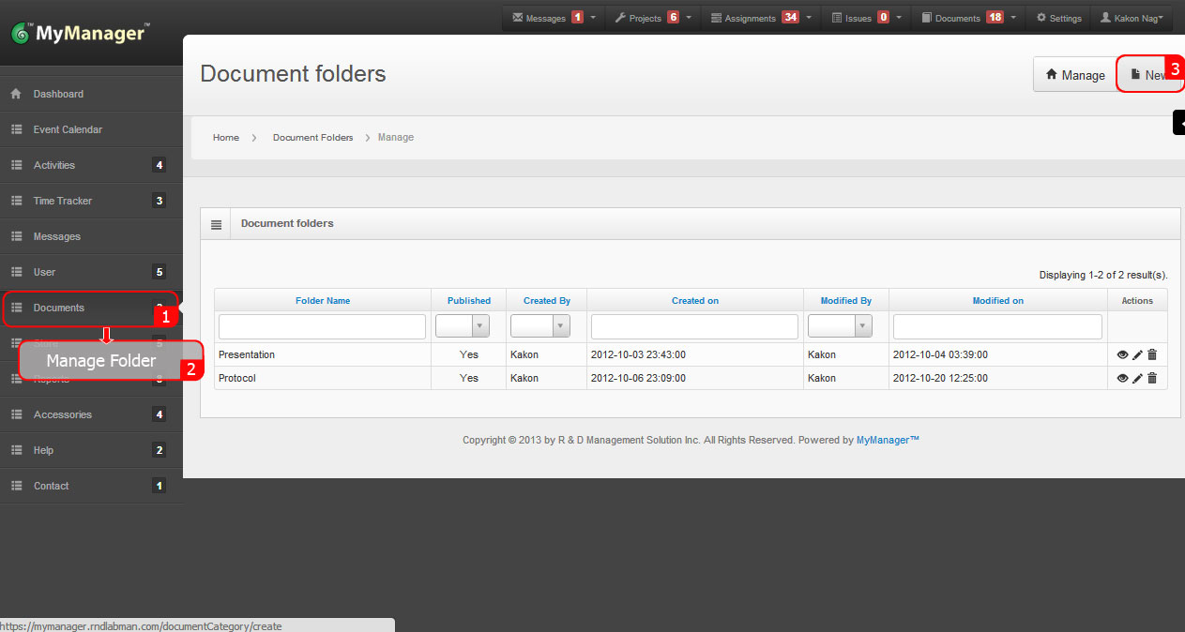Edit Presentation folder via pencil icon

[x=1137, y=354]
